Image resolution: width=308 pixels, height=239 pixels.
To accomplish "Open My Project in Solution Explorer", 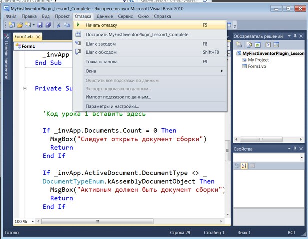I will [258, 60].
